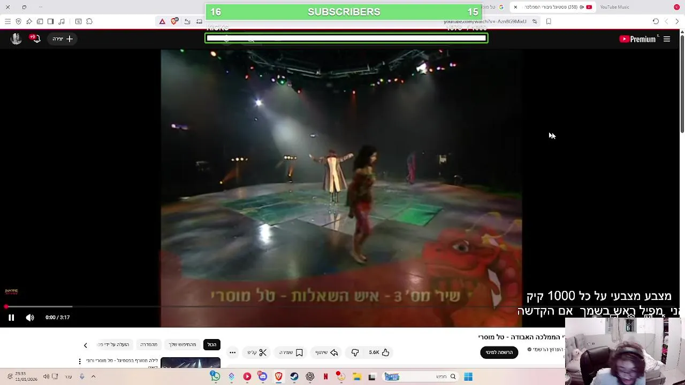
Task: Open Brave browser from the taskbar
Action: tap(278, 376)
